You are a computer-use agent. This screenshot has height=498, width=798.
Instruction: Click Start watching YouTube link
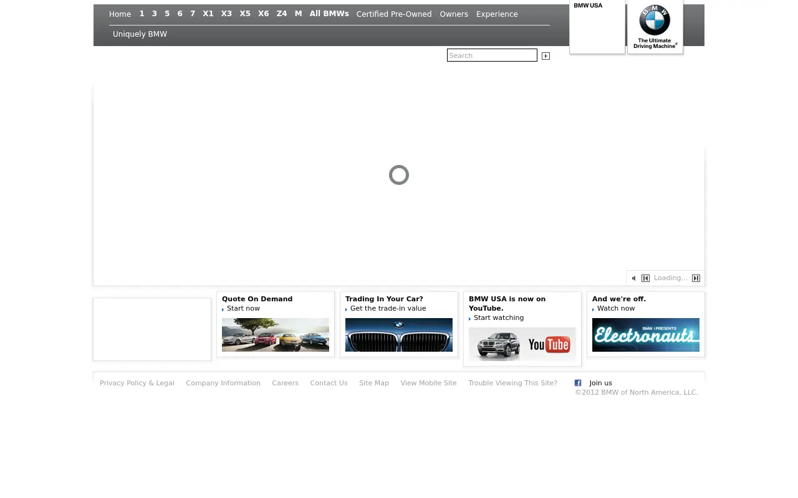(x=499, y=318)
